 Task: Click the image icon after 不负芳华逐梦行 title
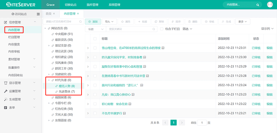pyautogui.click(x=124, y=113)
